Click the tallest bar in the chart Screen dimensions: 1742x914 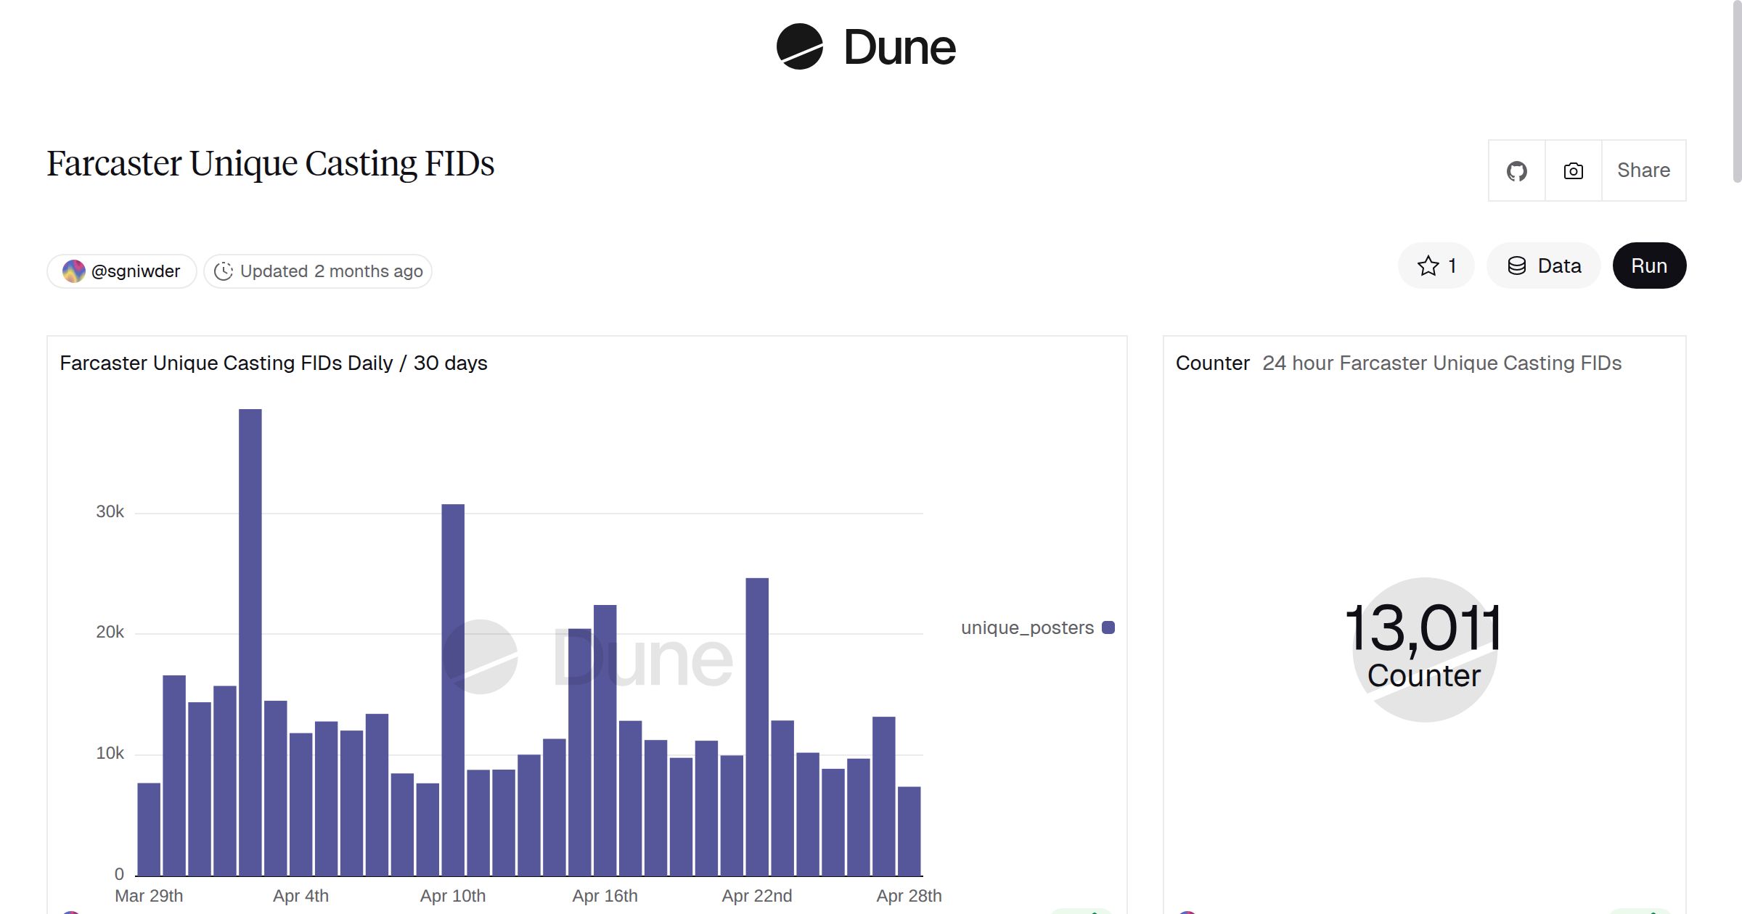[250, 642]
